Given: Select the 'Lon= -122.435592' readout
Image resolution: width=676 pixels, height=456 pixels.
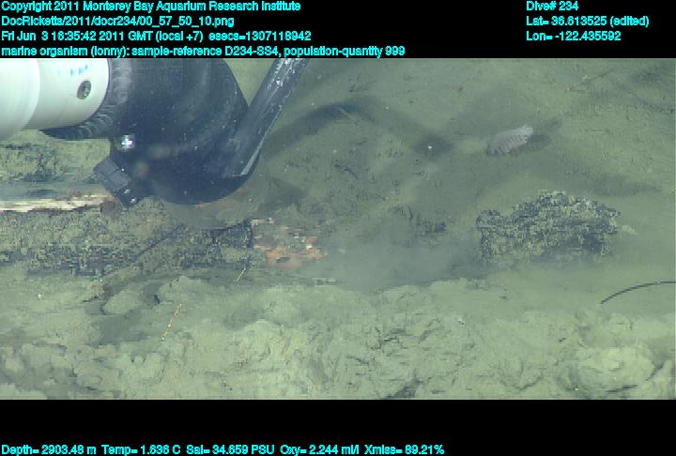Looking at the screenshot, I should (x=574, y=36).
